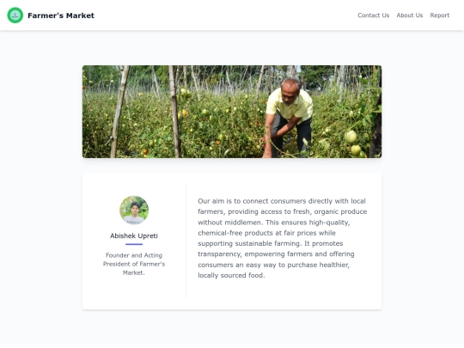This screenshot has width=464, height=348.
Task: Open the Contact Us page
Action: coord(373,15)
